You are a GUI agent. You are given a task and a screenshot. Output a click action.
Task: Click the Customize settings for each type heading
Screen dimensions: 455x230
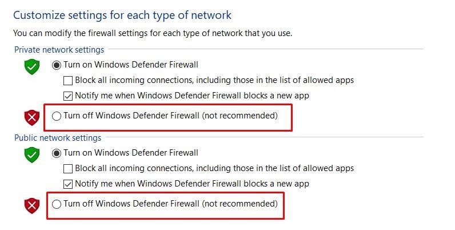click(122, 15)
